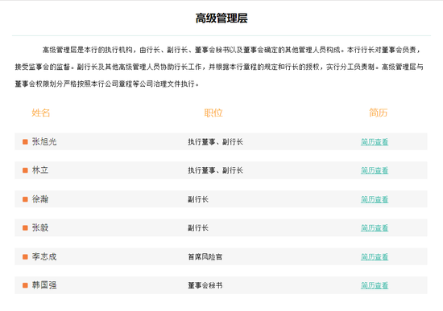Click the 简历 column header

(x=378, y=113)
